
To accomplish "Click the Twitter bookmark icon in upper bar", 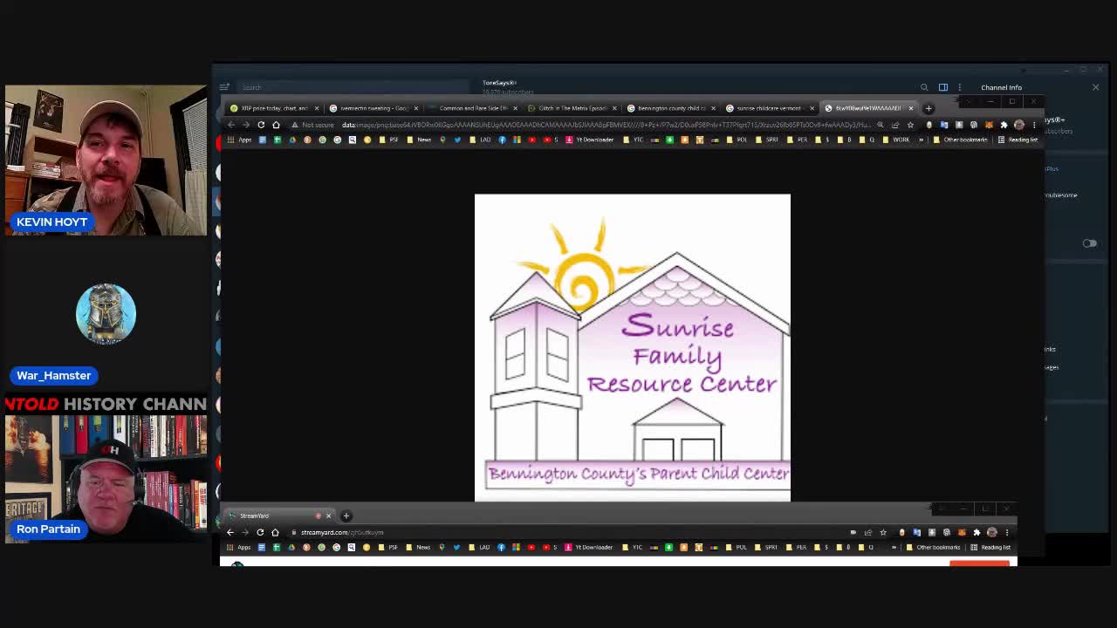I will (x=457, y=140).
